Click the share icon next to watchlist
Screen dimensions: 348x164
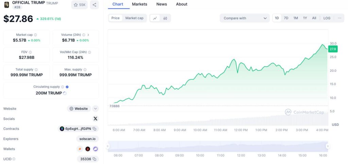click(x=94, y=5)
